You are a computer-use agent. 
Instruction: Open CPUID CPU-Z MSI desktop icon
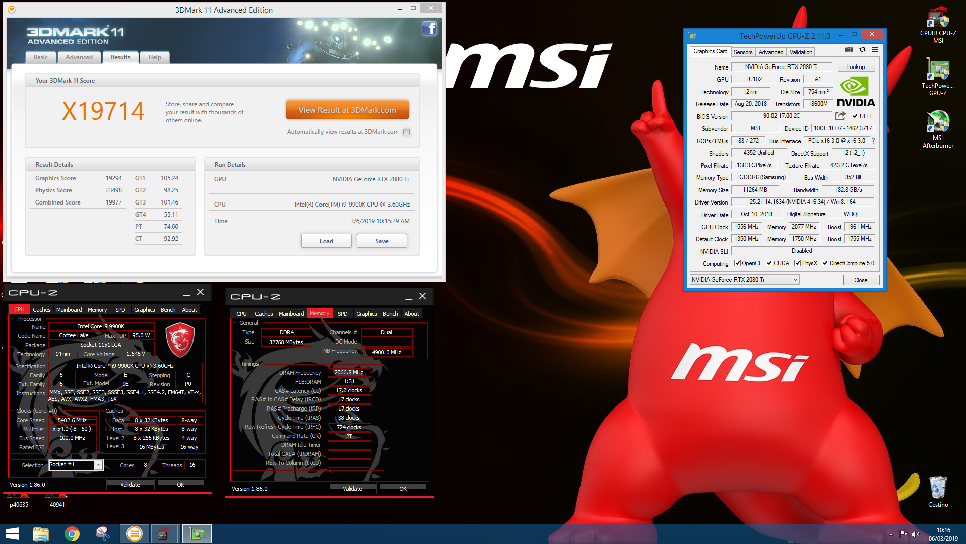click(938, 24)
